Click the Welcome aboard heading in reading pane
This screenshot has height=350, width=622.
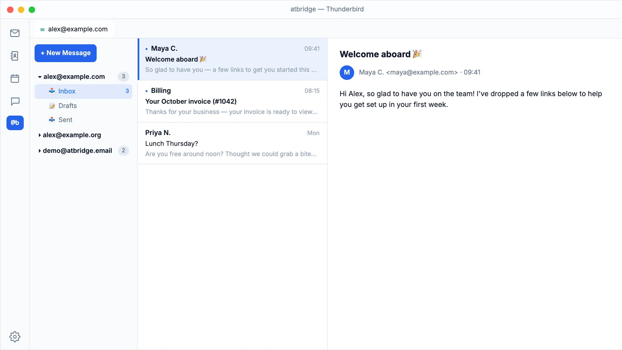point(381,54)
